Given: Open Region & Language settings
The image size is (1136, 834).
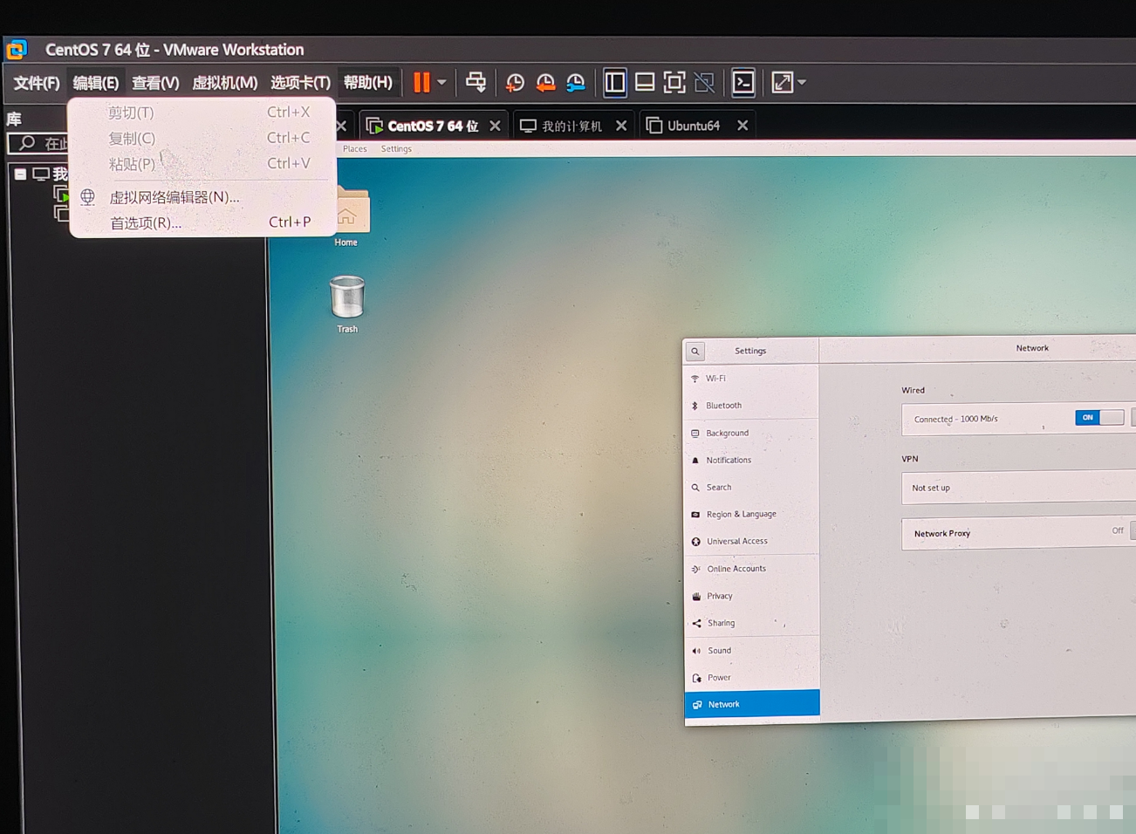Looking at the screenshot, I should pyautogui.click(x=752, y=515).
